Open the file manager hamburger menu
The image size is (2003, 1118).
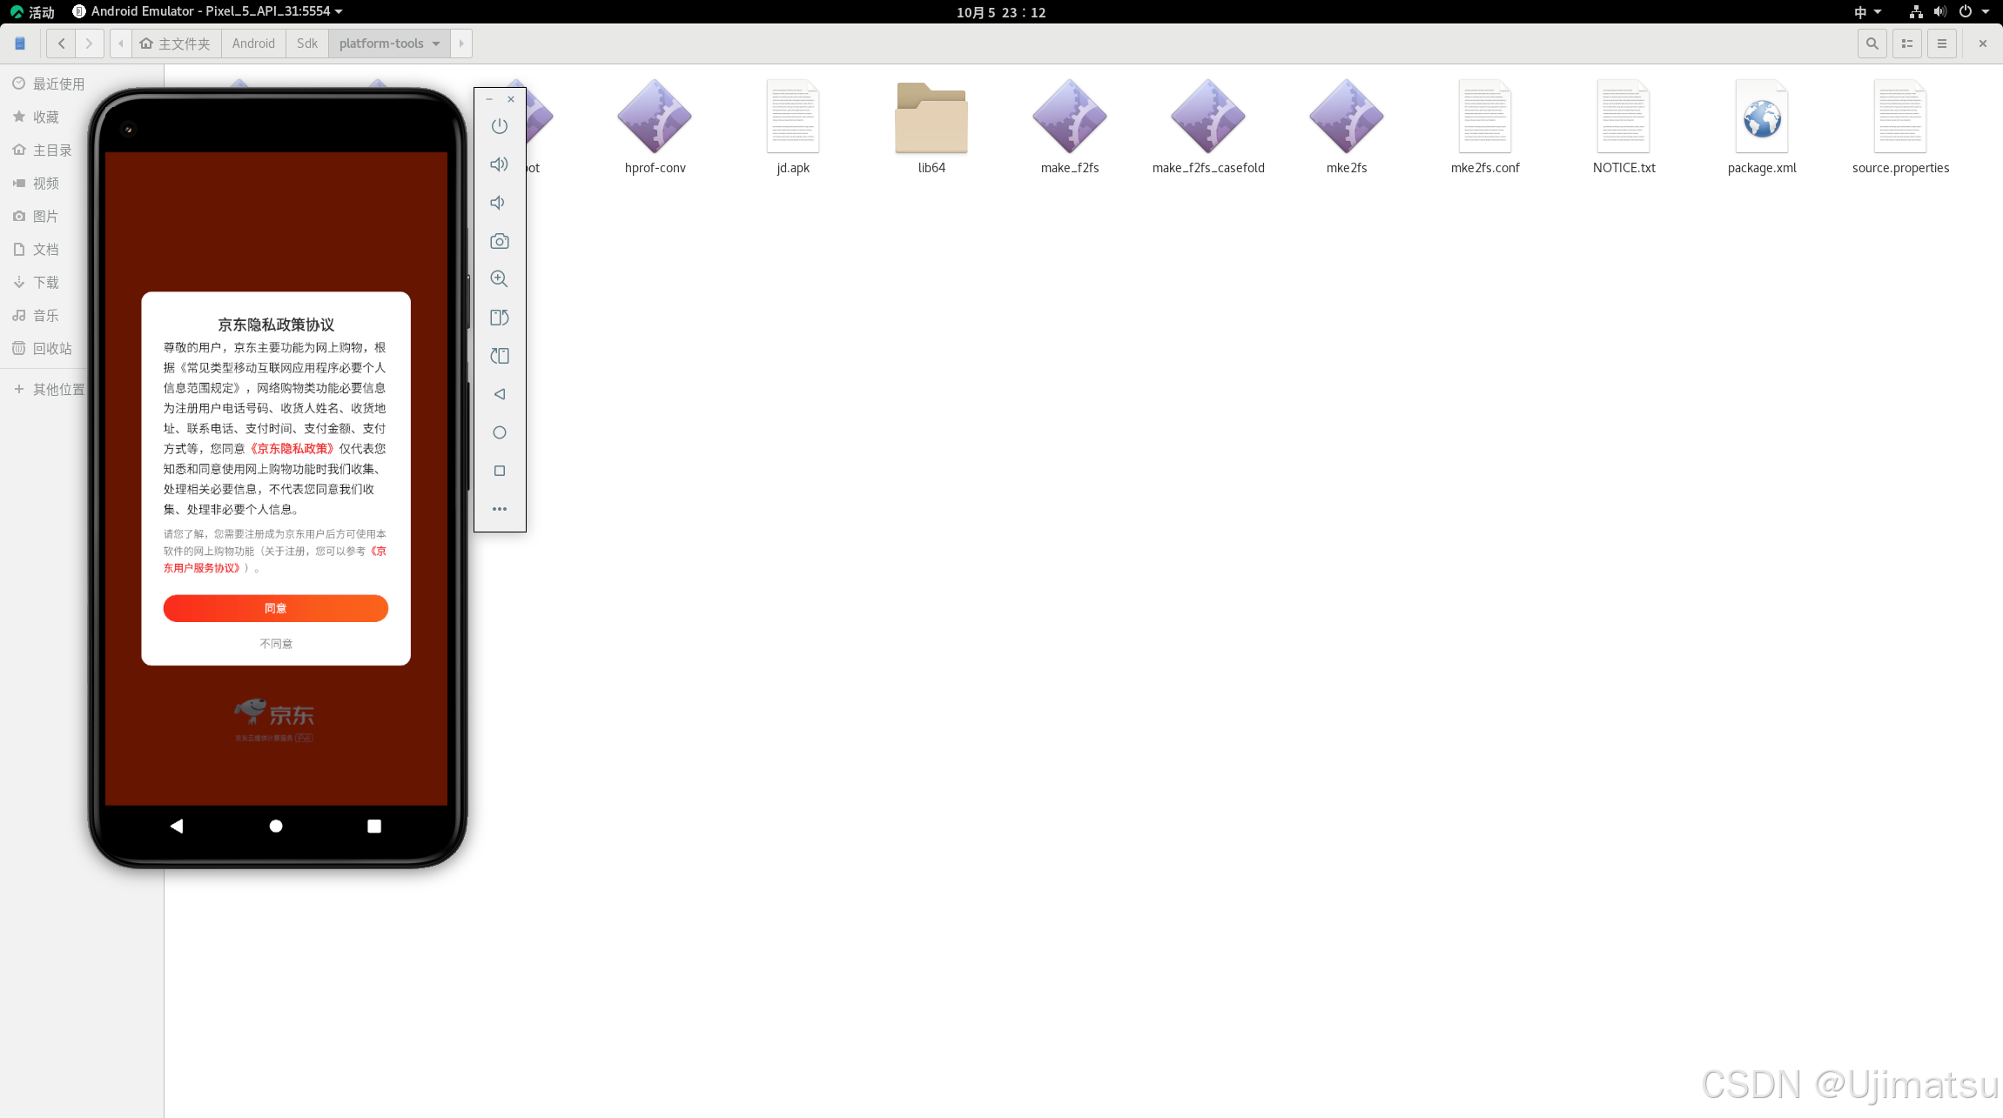1941,44
